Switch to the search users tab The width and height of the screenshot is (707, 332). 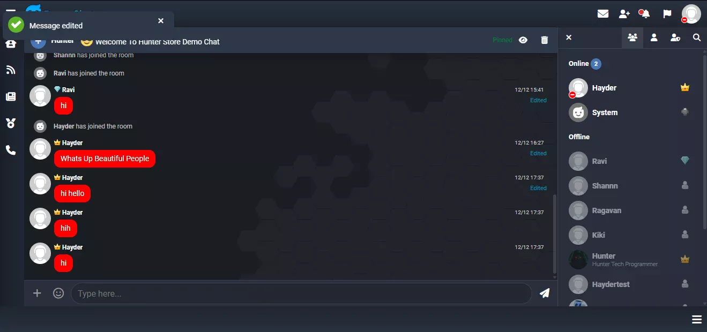[x=697, y=37]
